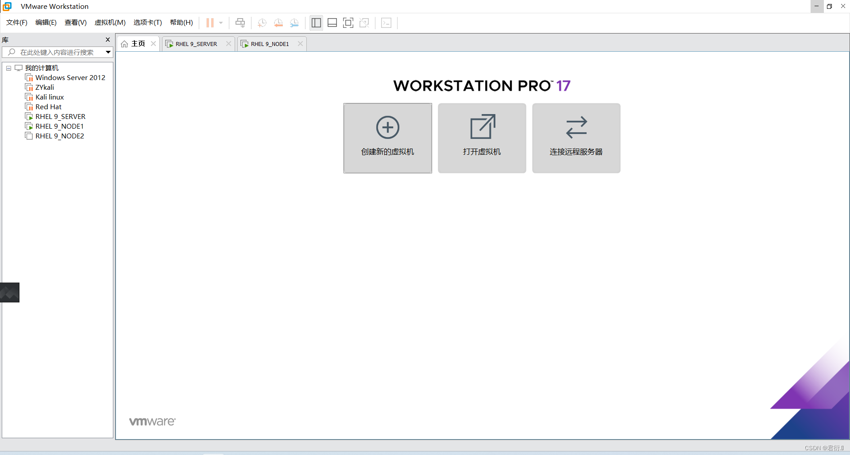Click the 打开虚拟机 button

pos(482,138)
